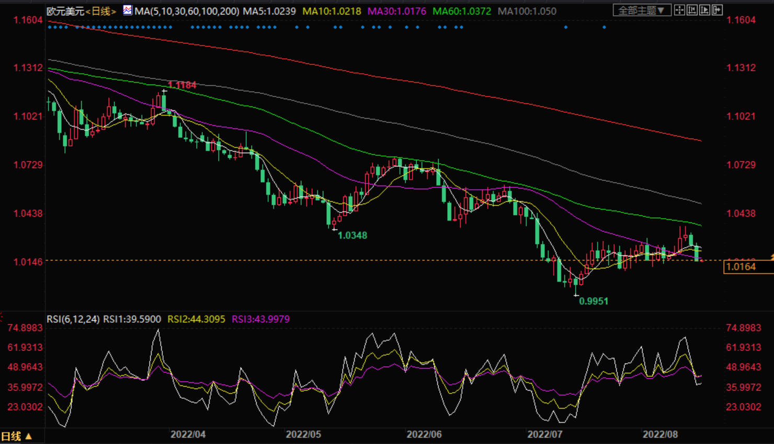This screenshot has height=444, width=774.
Task: Open the 全部主题 dropdown
Action: pyautogui.click(x=642, y=10)
